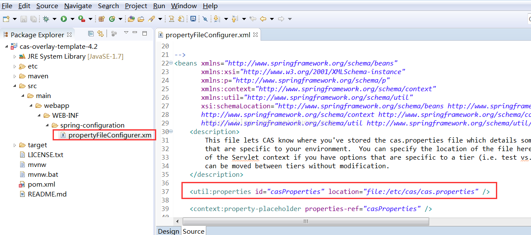The width and height of the screenshot is (531, 235).
Task: Select propertyFileConfigurer.xml in Package Explorer tree
Action: [x=106, y=135]
